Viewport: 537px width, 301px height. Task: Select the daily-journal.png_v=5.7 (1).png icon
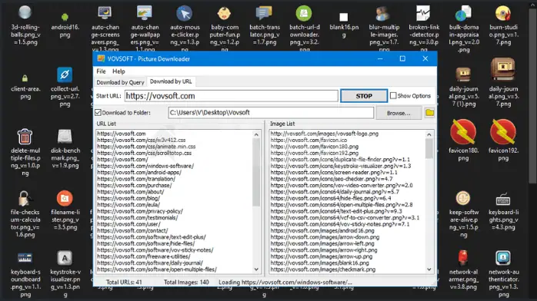click(x=463, y=74)
